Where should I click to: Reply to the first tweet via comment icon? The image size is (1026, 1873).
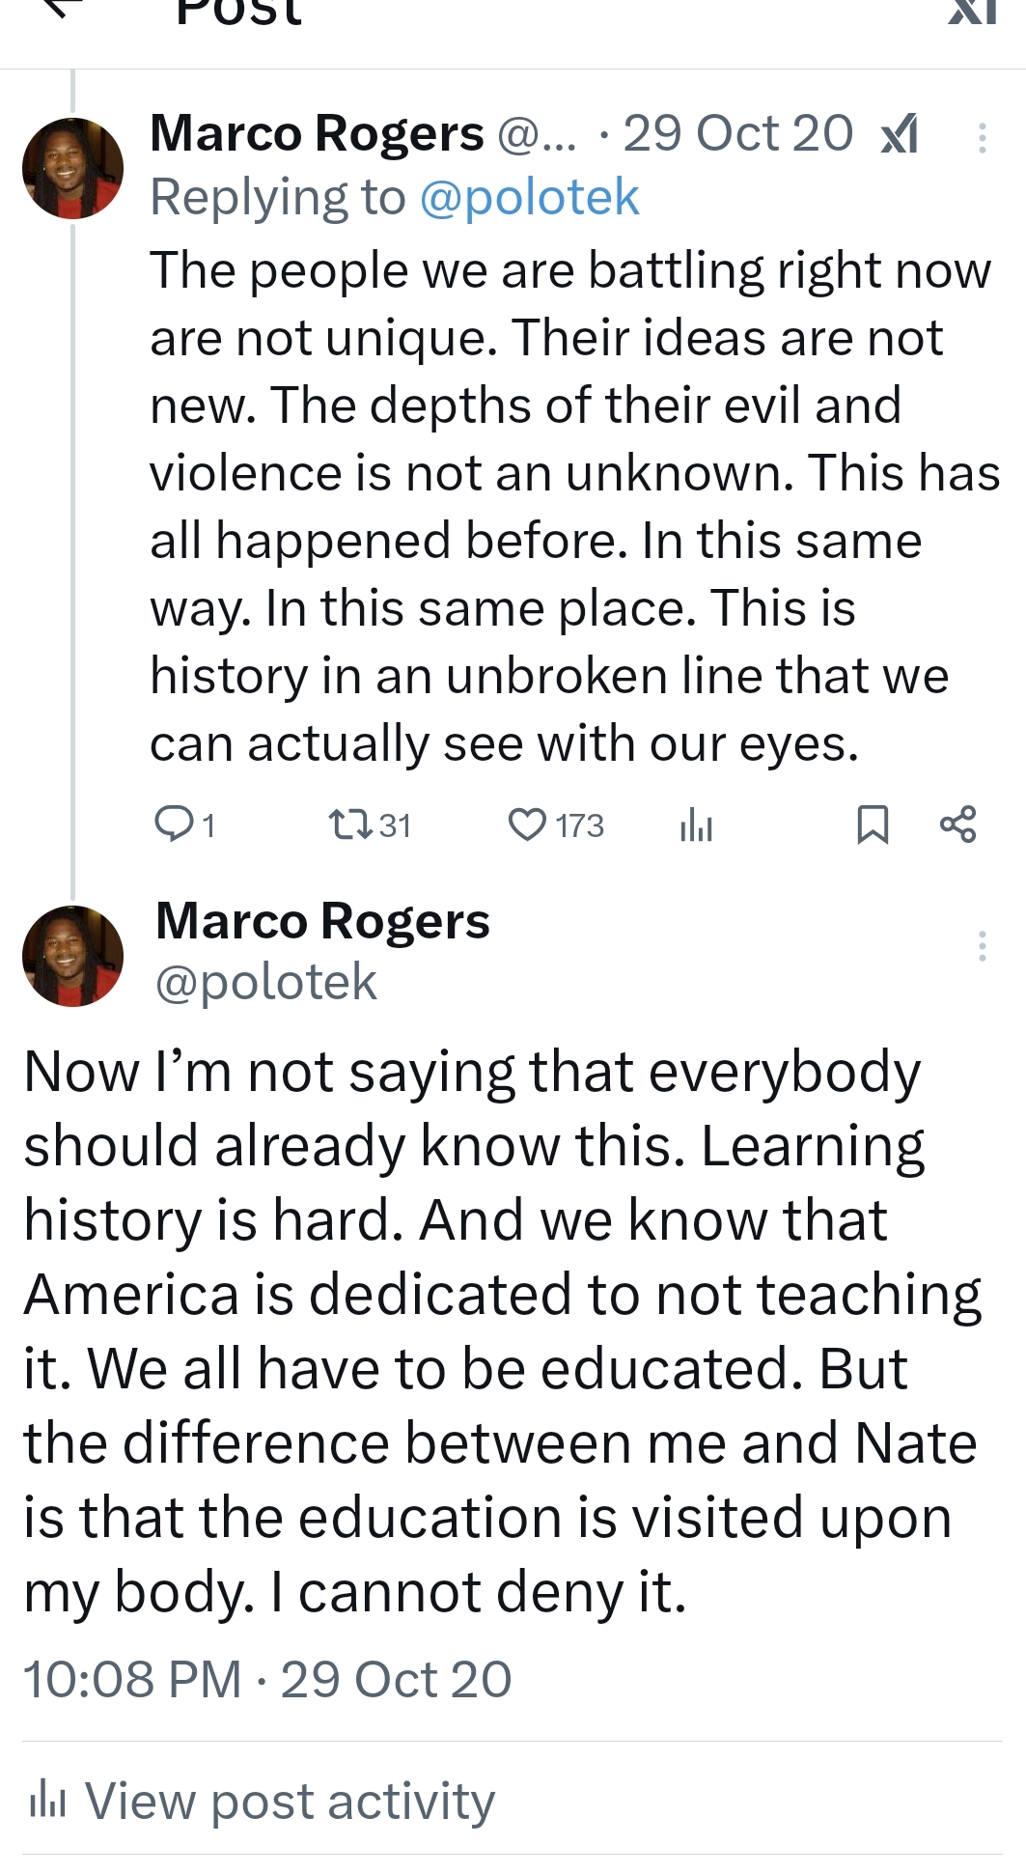(x=174, y=825)
